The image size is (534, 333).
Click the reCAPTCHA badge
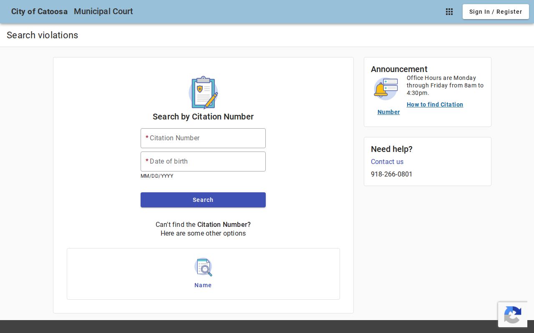513,314
